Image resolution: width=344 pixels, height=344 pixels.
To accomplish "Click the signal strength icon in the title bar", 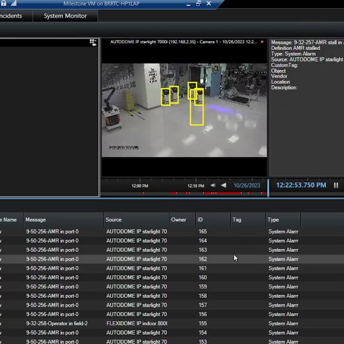I will point(13,3).
